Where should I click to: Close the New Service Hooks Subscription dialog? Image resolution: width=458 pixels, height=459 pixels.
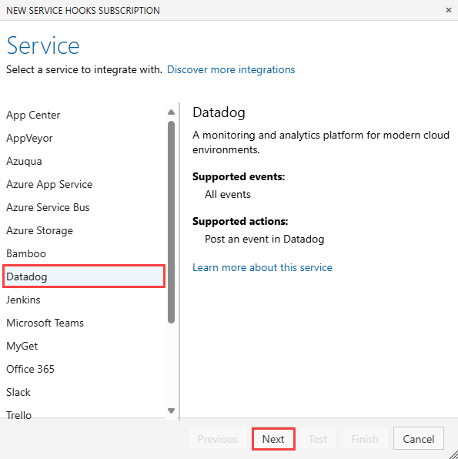pyautogui.click(x=448, y=10)
